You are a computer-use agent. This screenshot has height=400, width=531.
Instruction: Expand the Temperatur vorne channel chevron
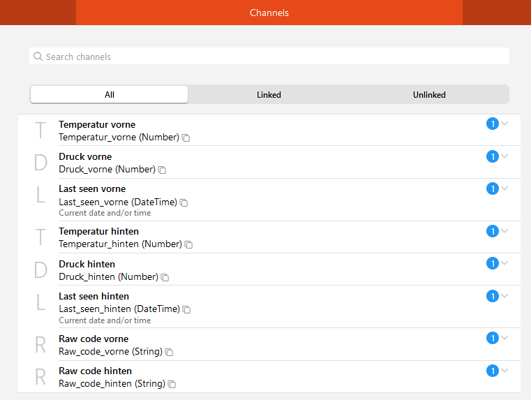click(505, 124)
